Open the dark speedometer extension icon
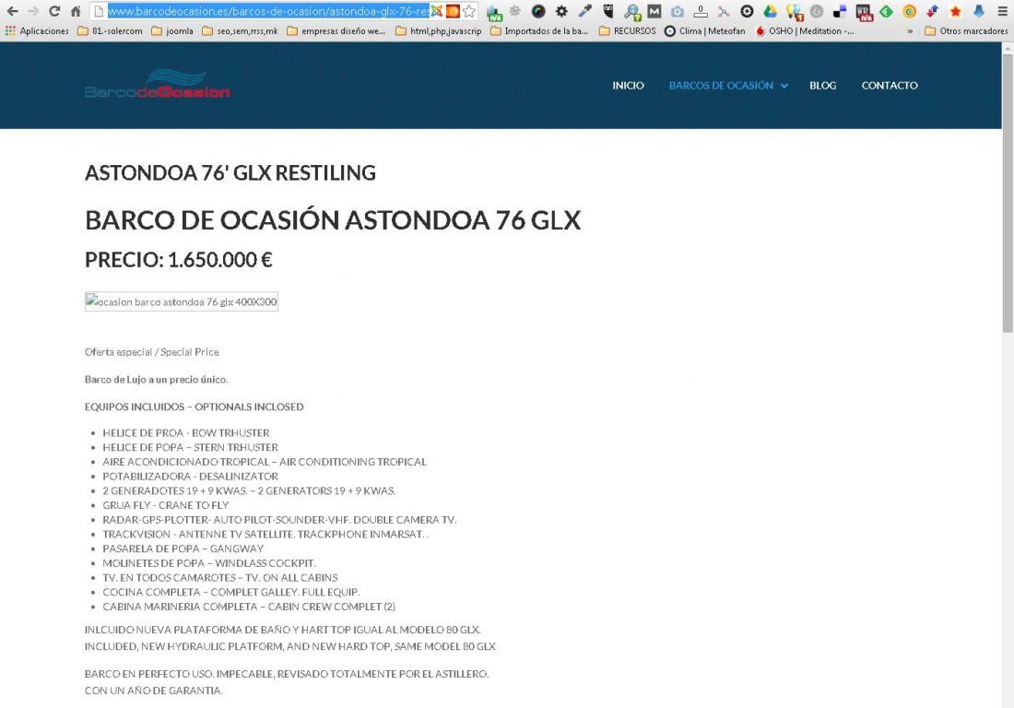The height and width of the screenshot is (708, 1014). 538,11
